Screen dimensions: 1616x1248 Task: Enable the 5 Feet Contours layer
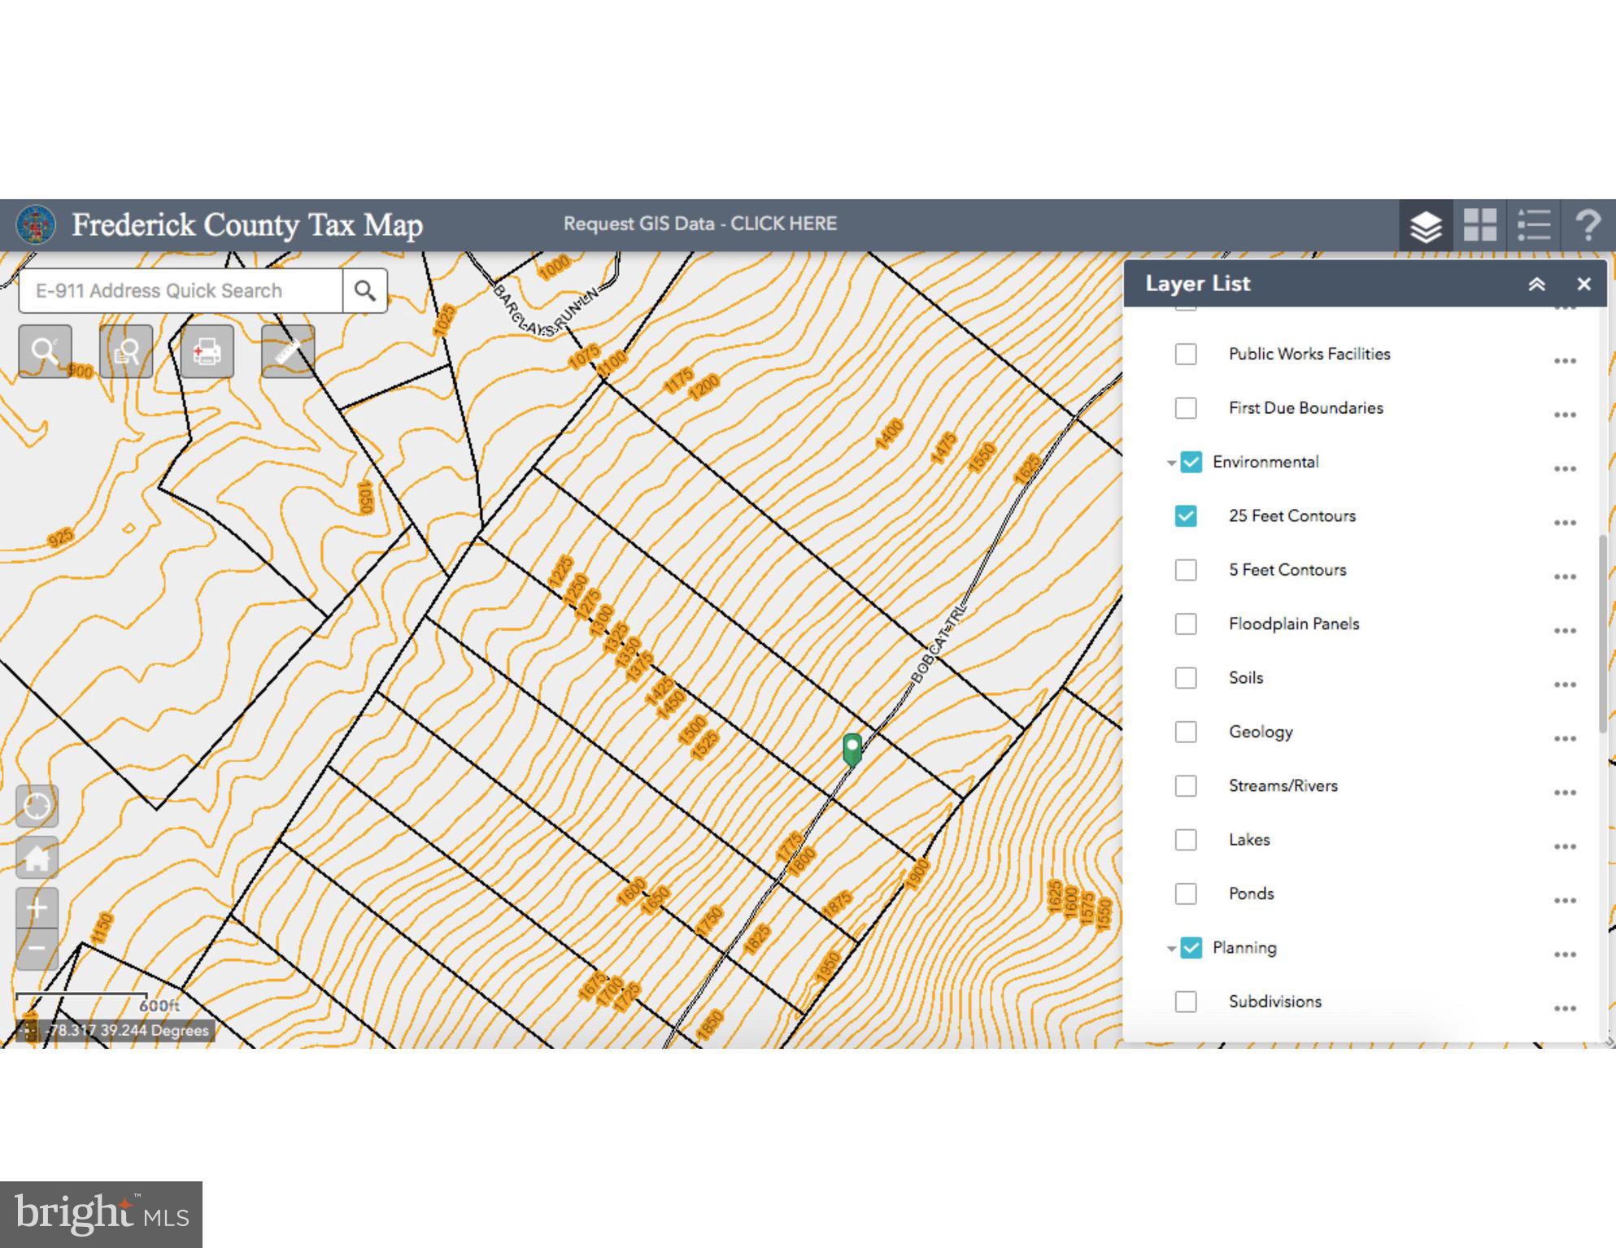(x=1186, y=570)
